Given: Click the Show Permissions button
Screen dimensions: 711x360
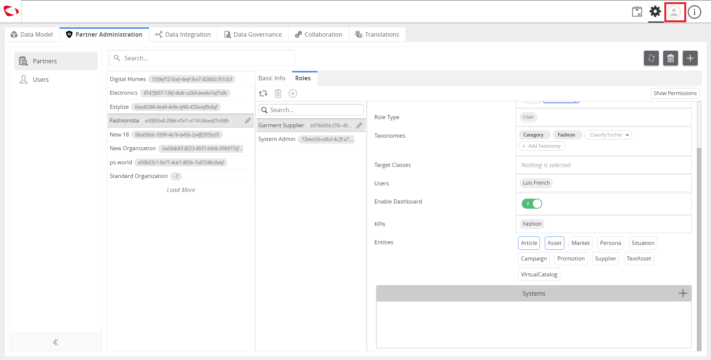Looking at the screenshot, I should [675, 93].
